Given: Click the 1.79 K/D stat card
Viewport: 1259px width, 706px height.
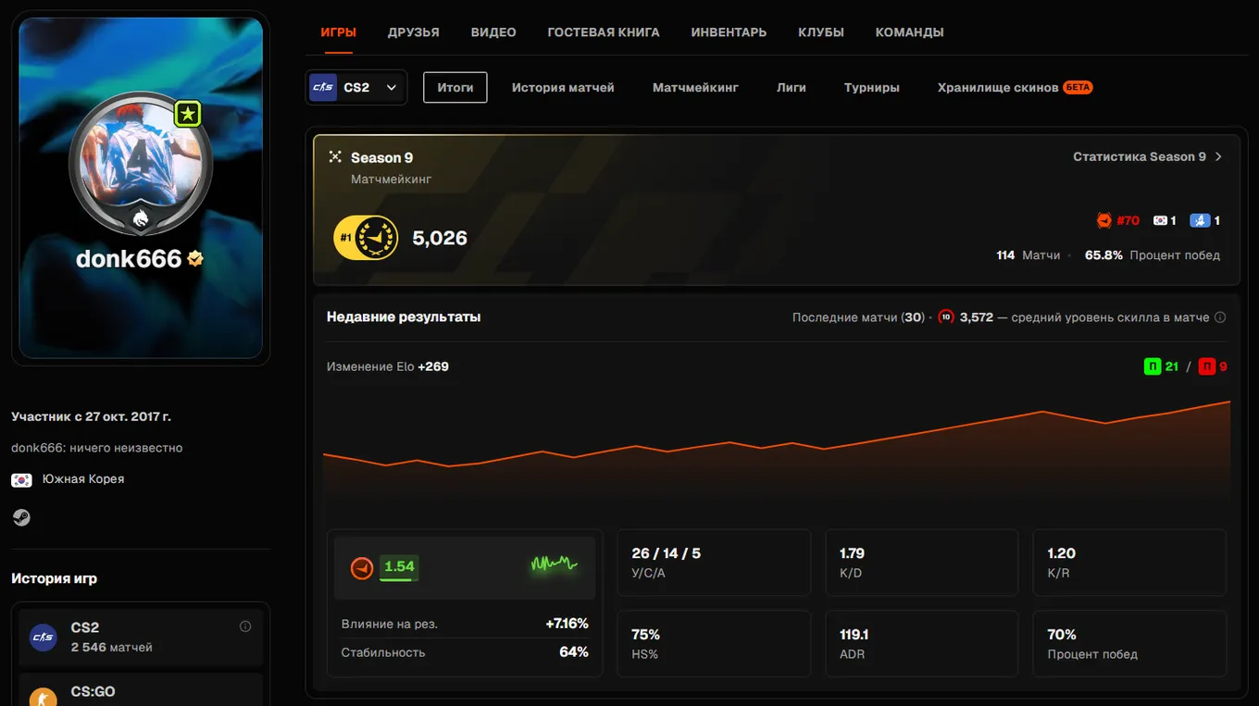Looking at the screenshot, I should coord(921,563).
